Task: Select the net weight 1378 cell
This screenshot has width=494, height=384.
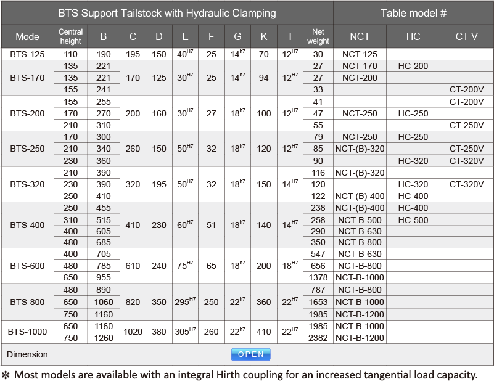Action: 318,277
